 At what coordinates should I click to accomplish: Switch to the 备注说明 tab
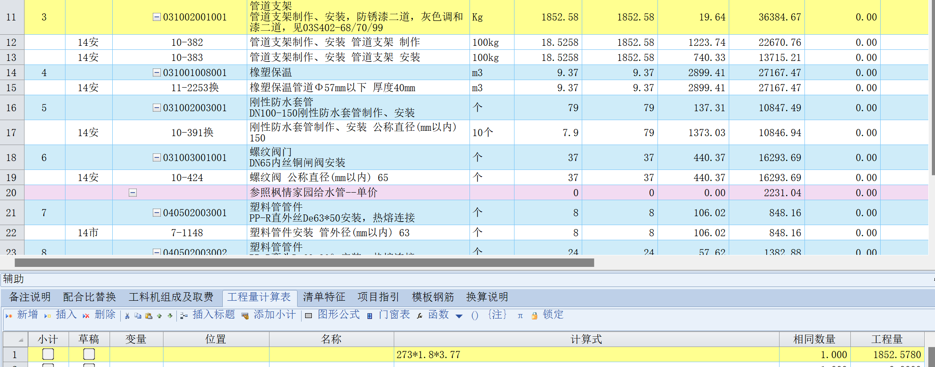30,297
